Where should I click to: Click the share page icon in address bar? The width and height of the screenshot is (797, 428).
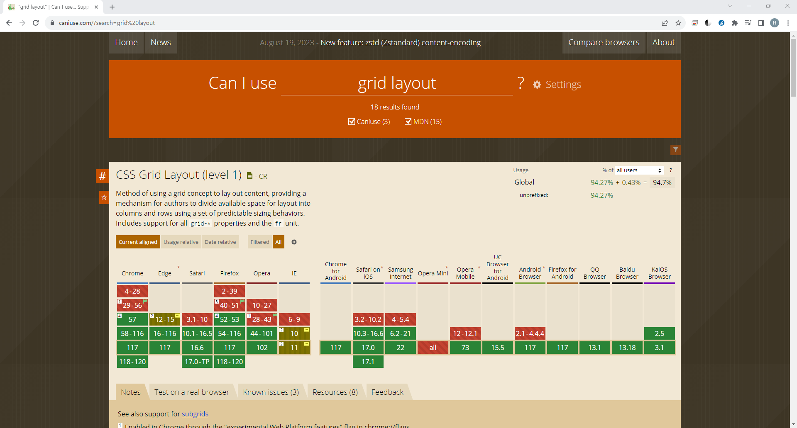coord(665,23)
